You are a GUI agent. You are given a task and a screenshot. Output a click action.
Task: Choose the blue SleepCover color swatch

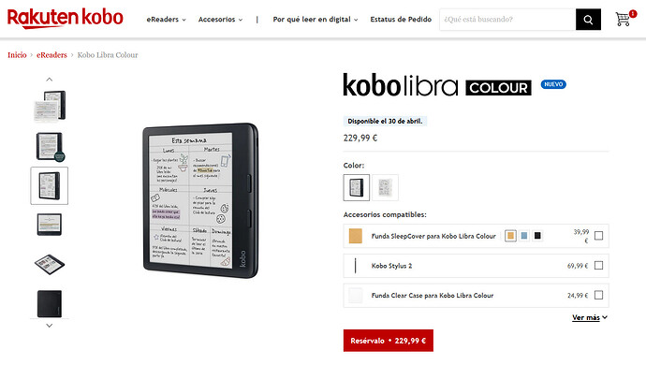[x=524, y=236]
